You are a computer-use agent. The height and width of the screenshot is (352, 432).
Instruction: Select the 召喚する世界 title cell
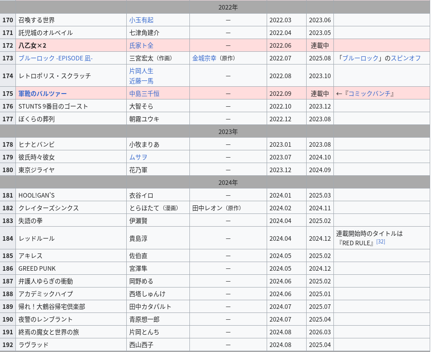pyautogui.click(x=71, y=20)
